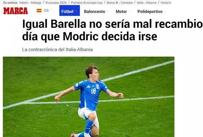Open the Motor section
This screenshot has width=203, height=137.
121,11
